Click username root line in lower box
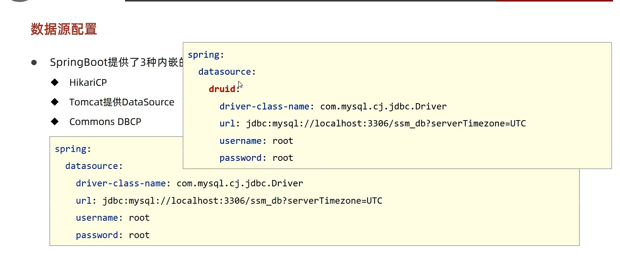 113,218
